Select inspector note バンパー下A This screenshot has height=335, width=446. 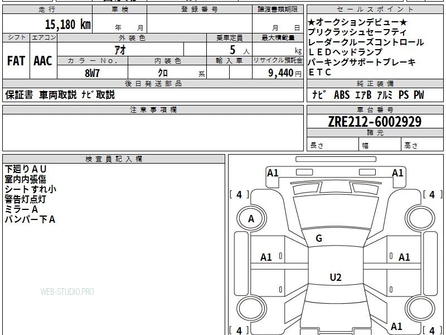pos(30,219)
